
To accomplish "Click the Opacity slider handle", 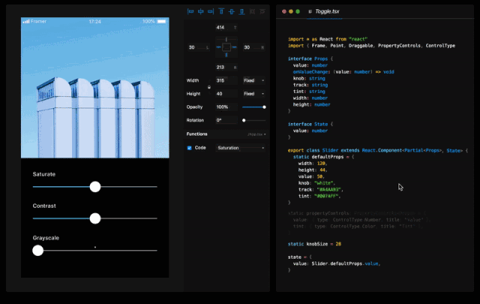I will (x=264, y=107).
